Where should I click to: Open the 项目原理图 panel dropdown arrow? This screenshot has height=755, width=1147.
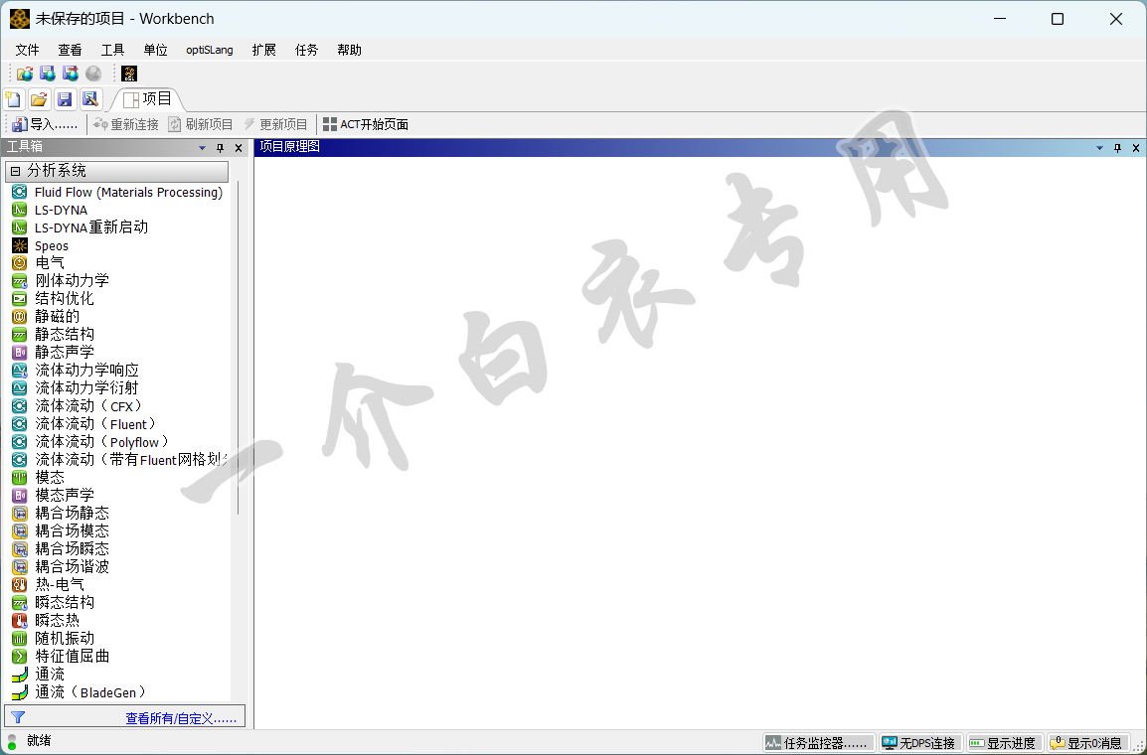click(x=1099, y=148)
